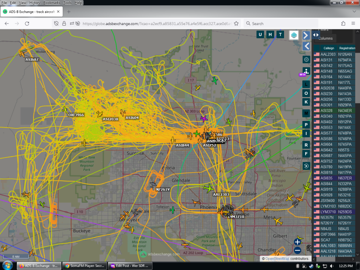Click the N7261Y row in aircraft table

coord(334,223)
